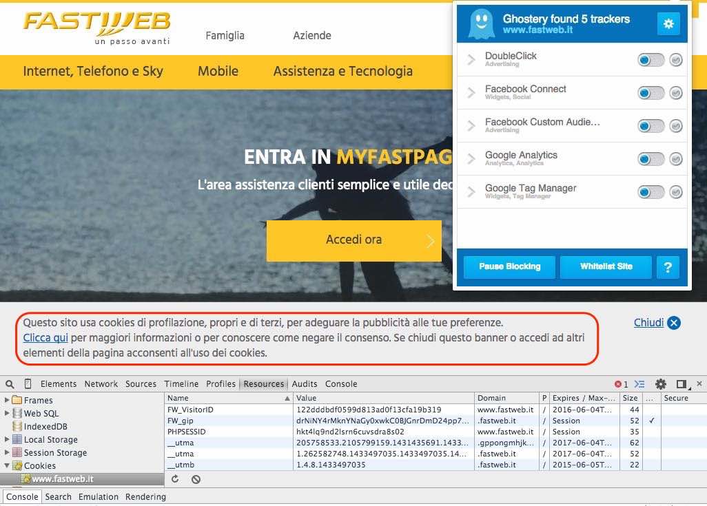Open the Audits tab
The height and width of the screenshot is (506, 707).
[305, 384]
